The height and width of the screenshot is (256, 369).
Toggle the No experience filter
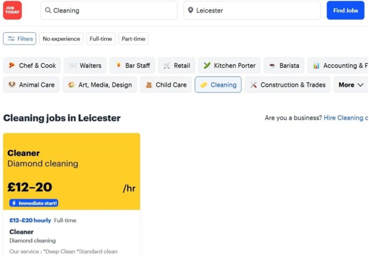tap(61, 39)
